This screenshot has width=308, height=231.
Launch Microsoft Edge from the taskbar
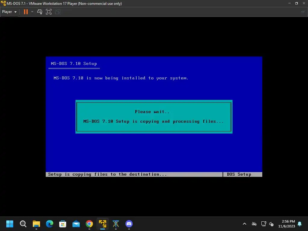point(50,224)
